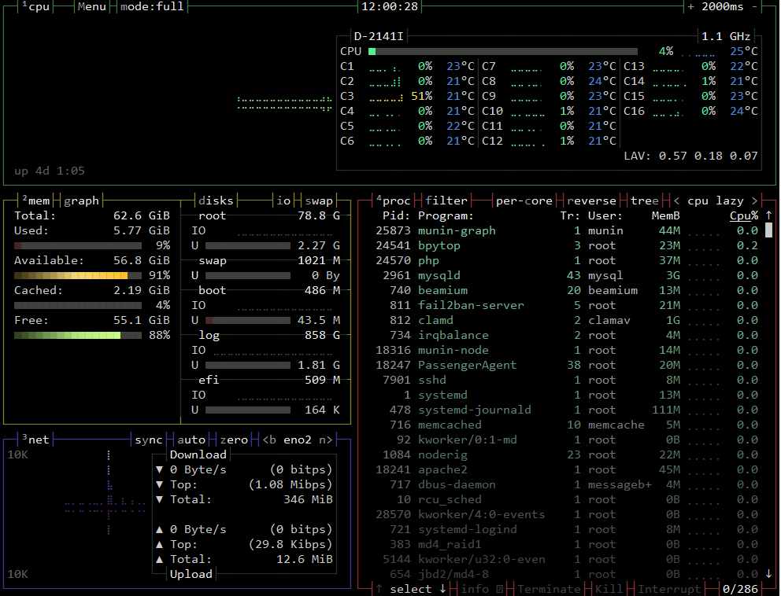The height and width of the screenshot is (596, 781).
Task: Increase update interval with plus sign
Action: tap(691, 6)
